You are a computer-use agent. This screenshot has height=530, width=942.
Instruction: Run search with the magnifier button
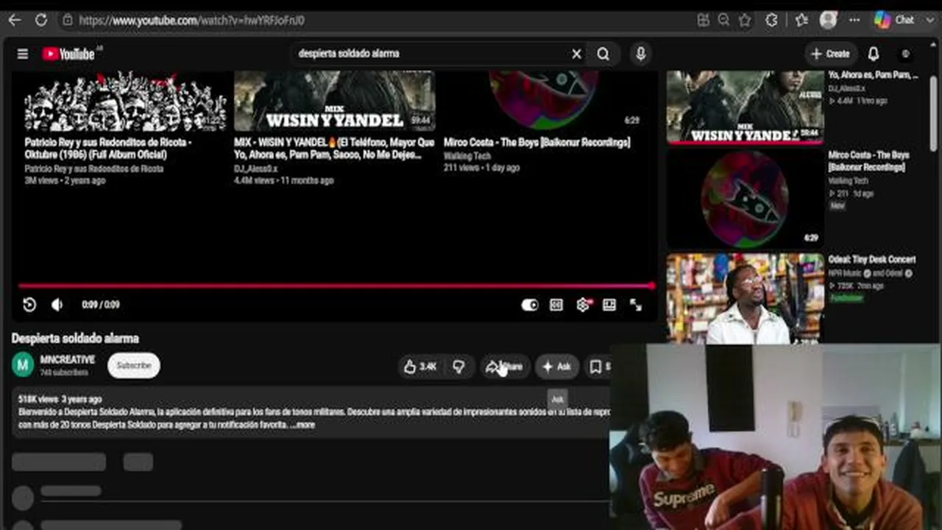coord(603,54)
